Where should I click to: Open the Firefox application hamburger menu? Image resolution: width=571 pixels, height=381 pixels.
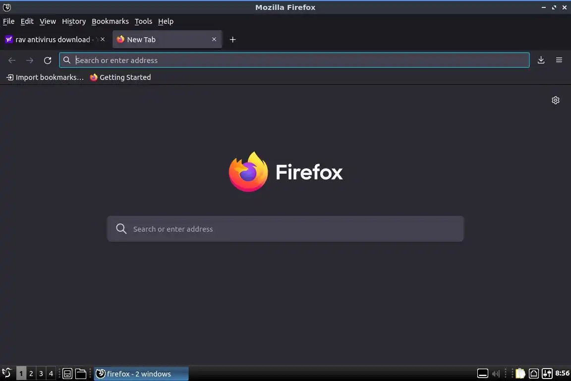coord(559,60)
